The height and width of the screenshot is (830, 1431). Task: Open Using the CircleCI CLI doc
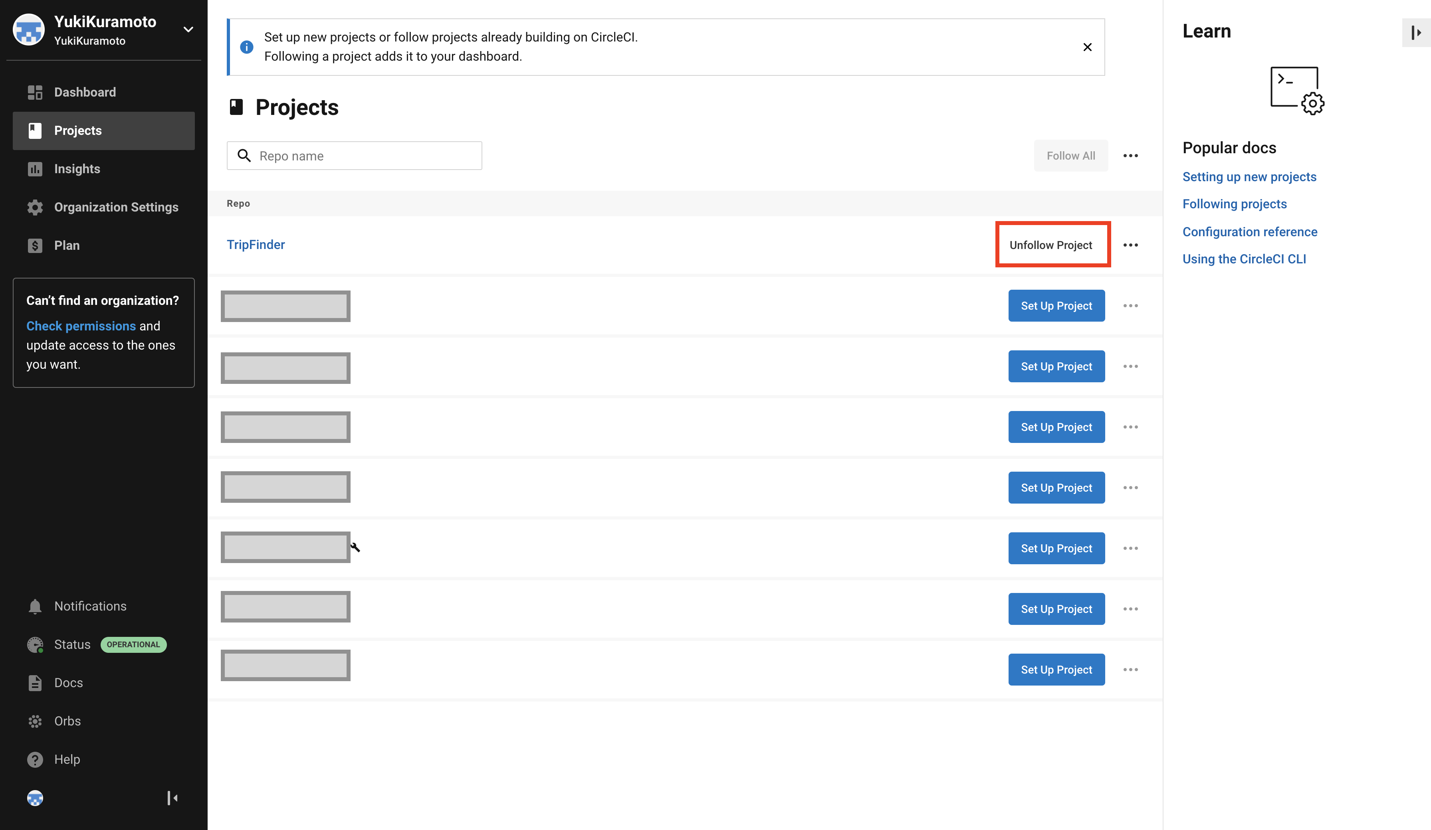tap(1244, 259)
